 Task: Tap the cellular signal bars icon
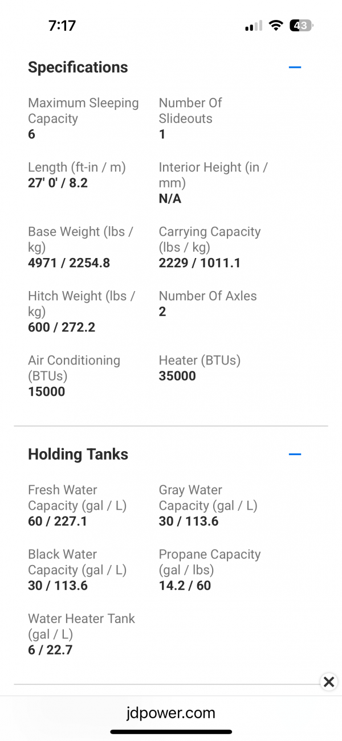254,26
